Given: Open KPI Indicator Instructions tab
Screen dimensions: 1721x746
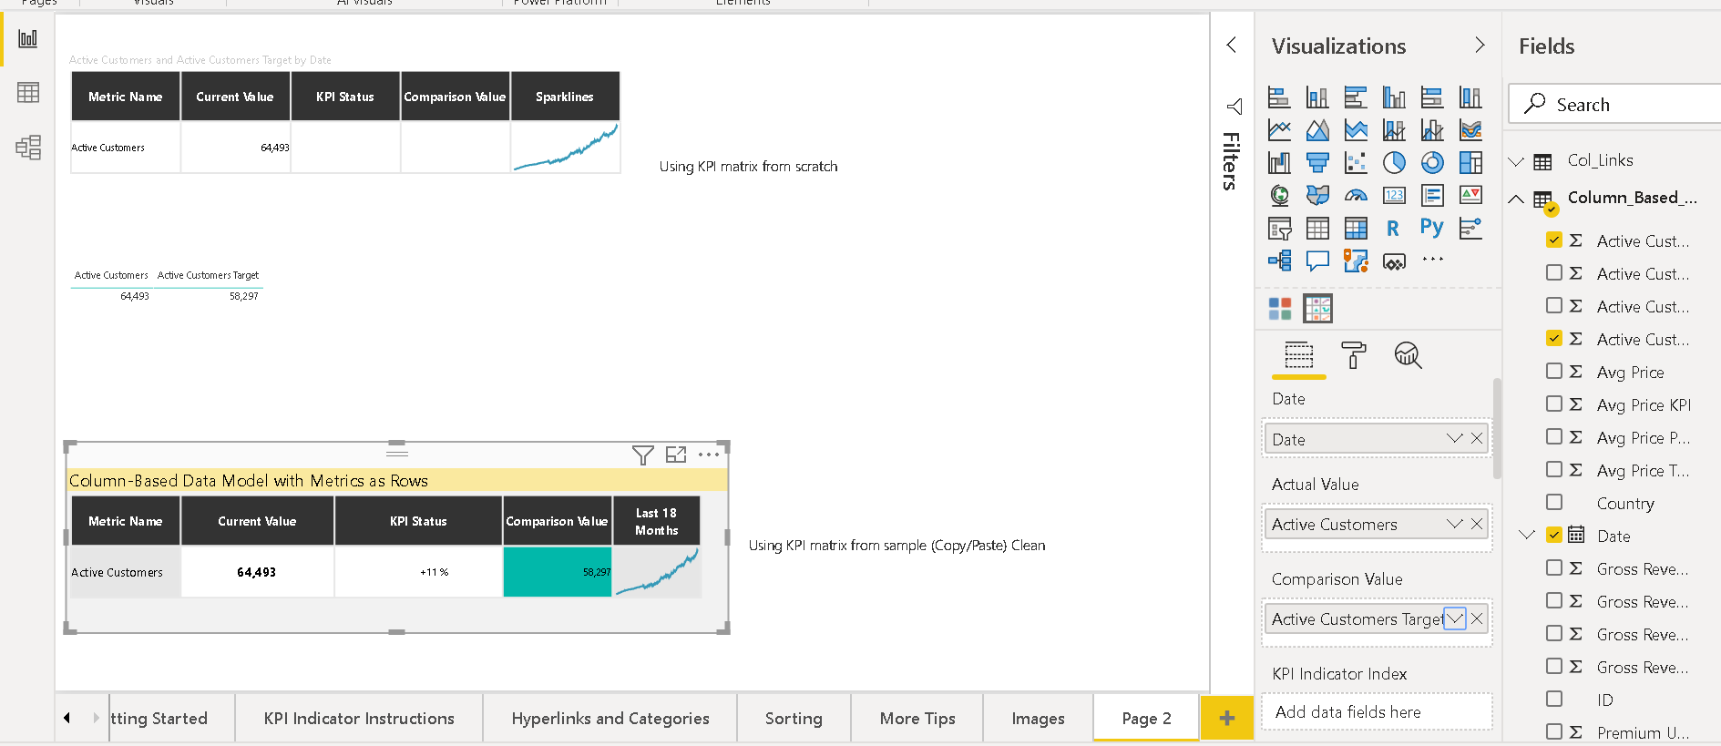Looking at the screenshot, I should (359, 719).
